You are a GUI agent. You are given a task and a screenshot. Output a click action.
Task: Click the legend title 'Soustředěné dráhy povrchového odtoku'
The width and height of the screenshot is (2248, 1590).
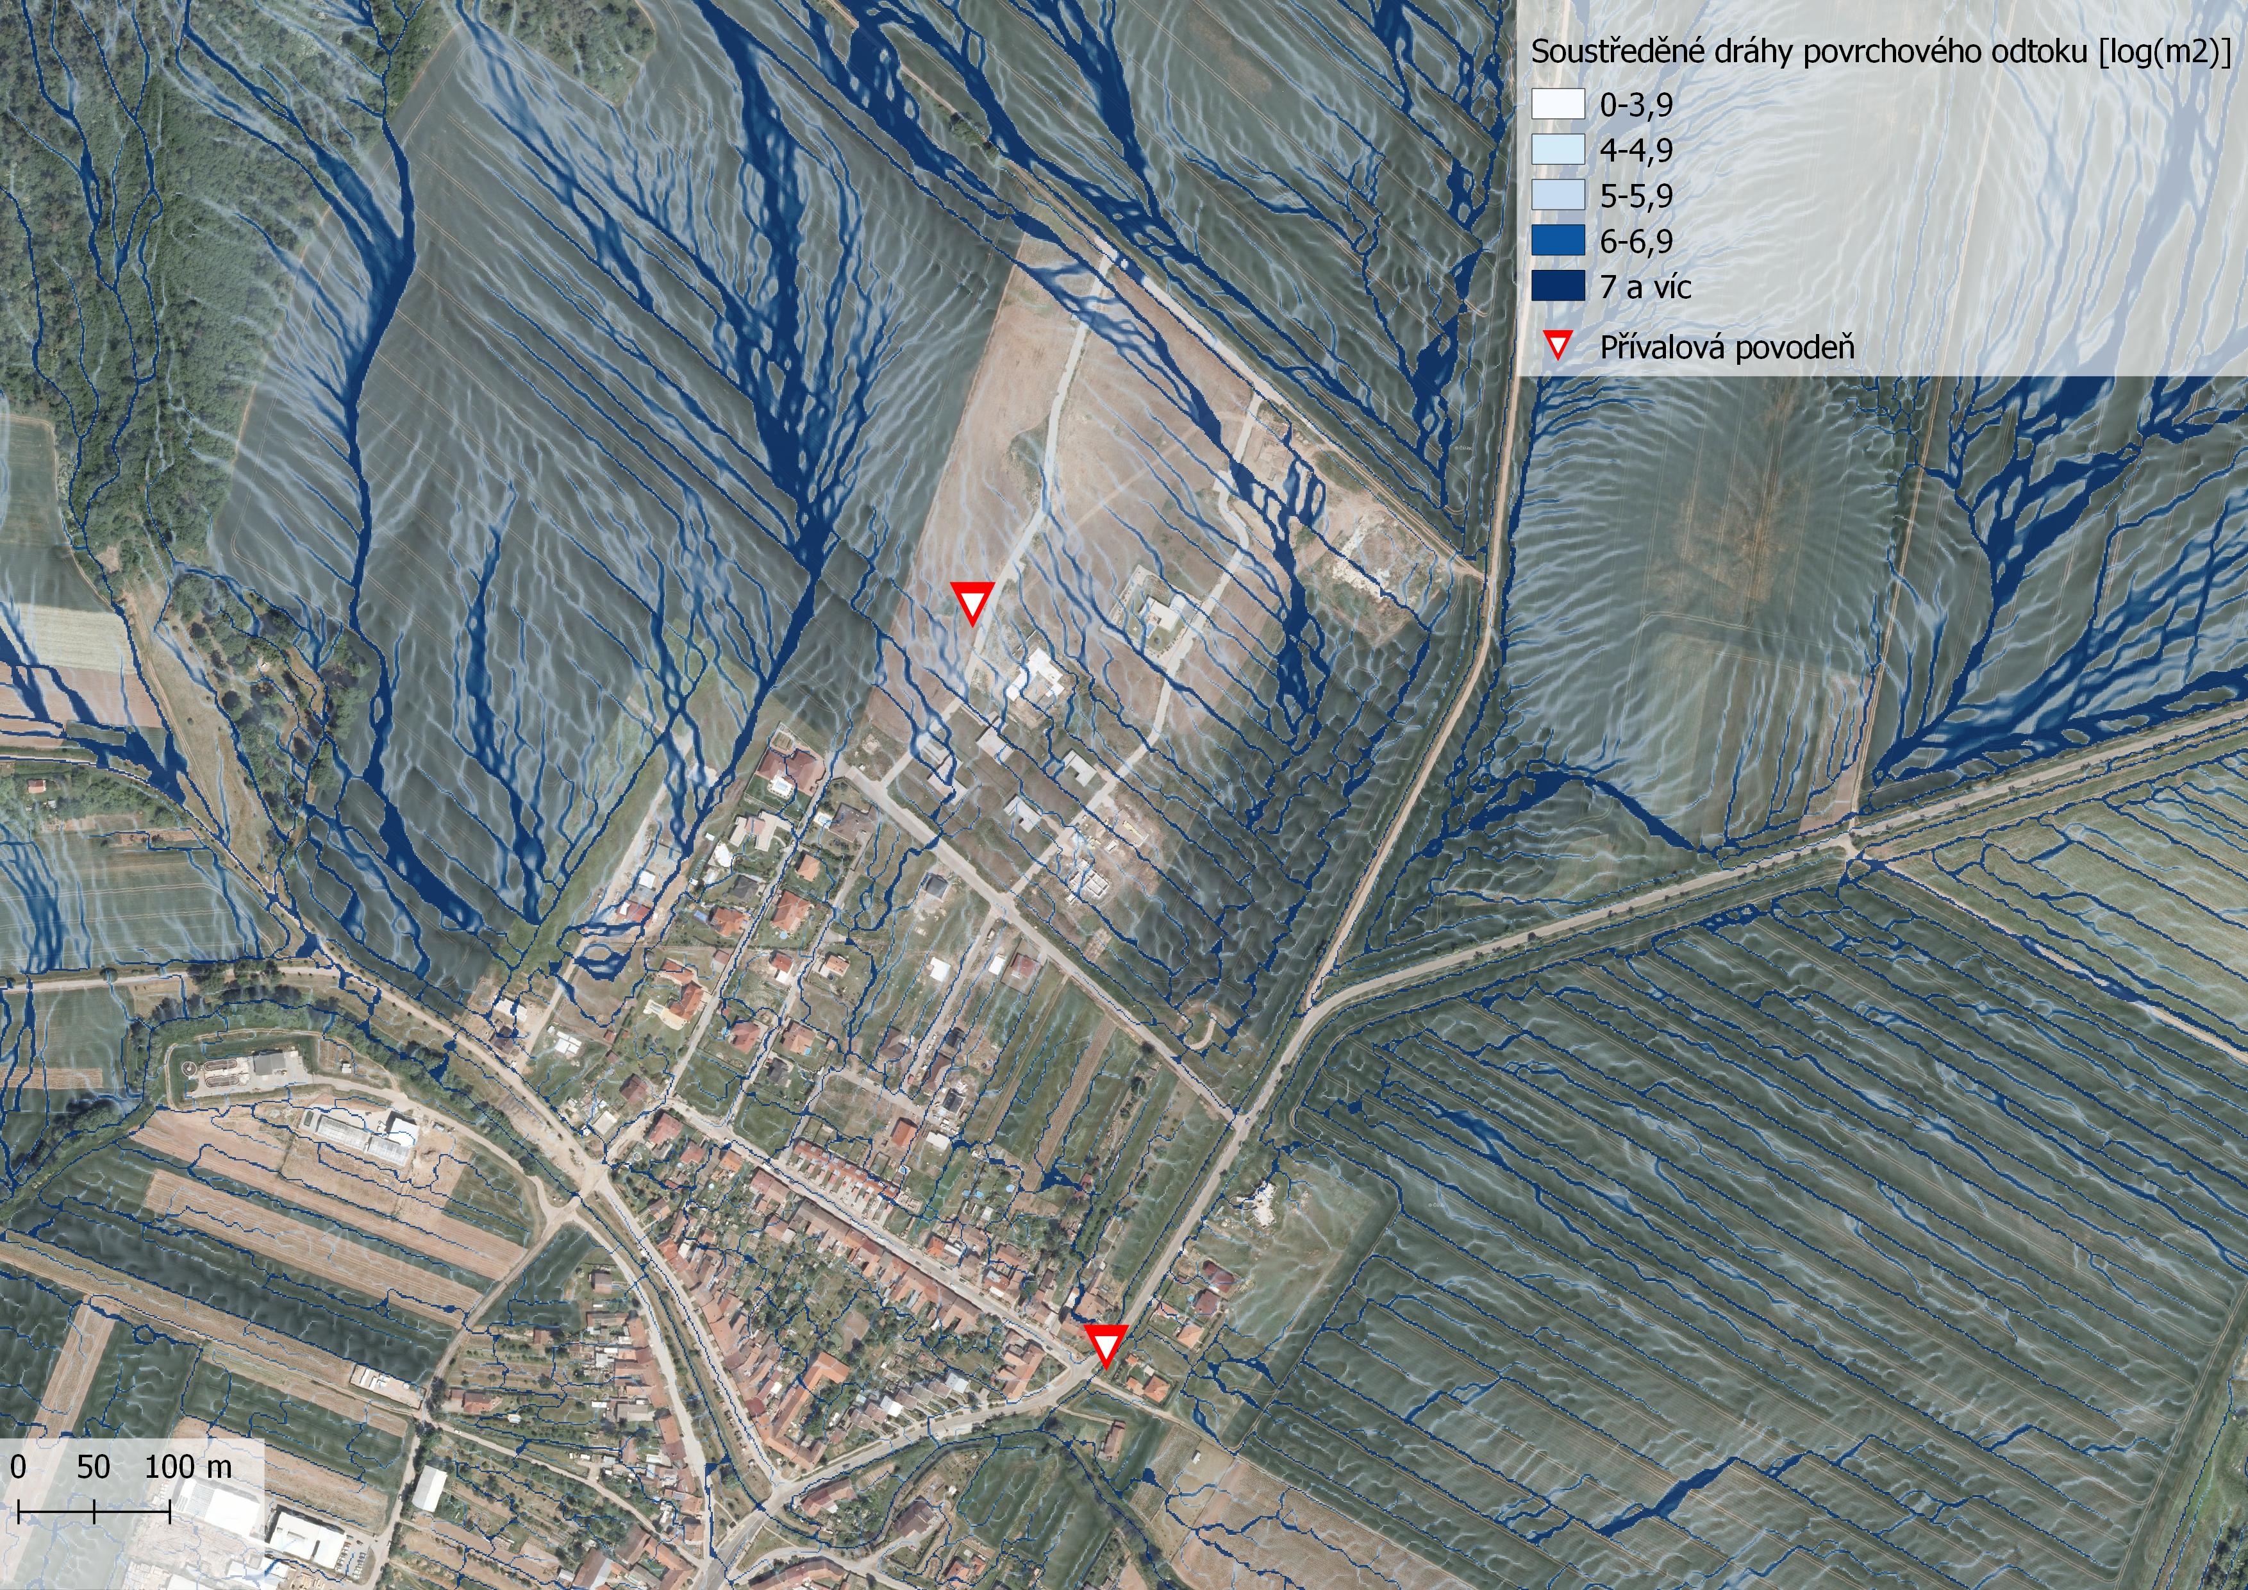(x=1810, y=53)
